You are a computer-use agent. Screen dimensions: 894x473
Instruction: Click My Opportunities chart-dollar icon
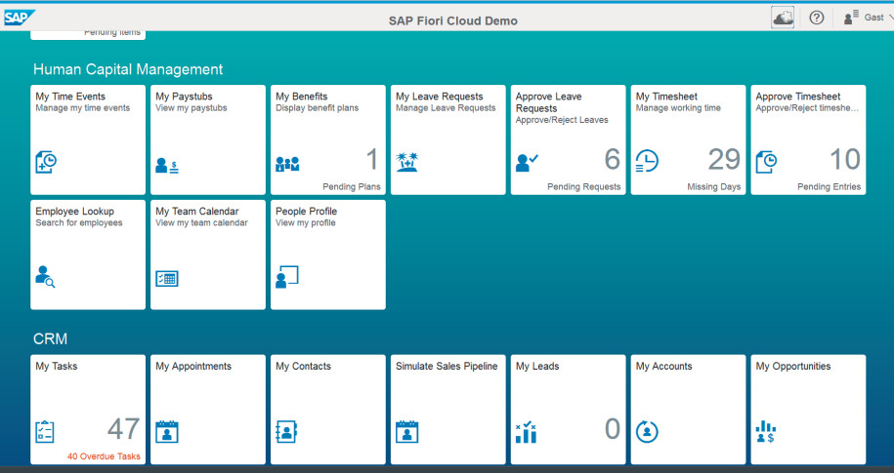(x=766, y=431)
